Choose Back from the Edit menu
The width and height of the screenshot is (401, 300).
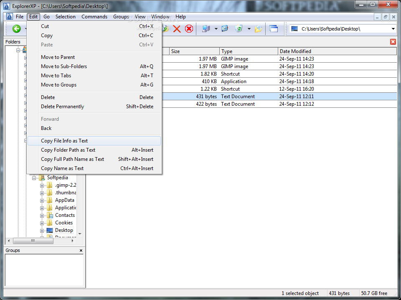[94, 128]
